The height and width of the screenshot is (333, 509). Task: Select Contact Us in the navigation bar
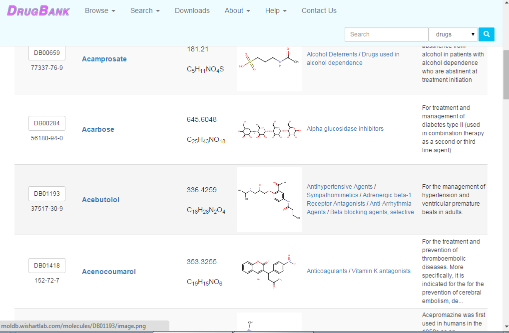tap(319, 10)
